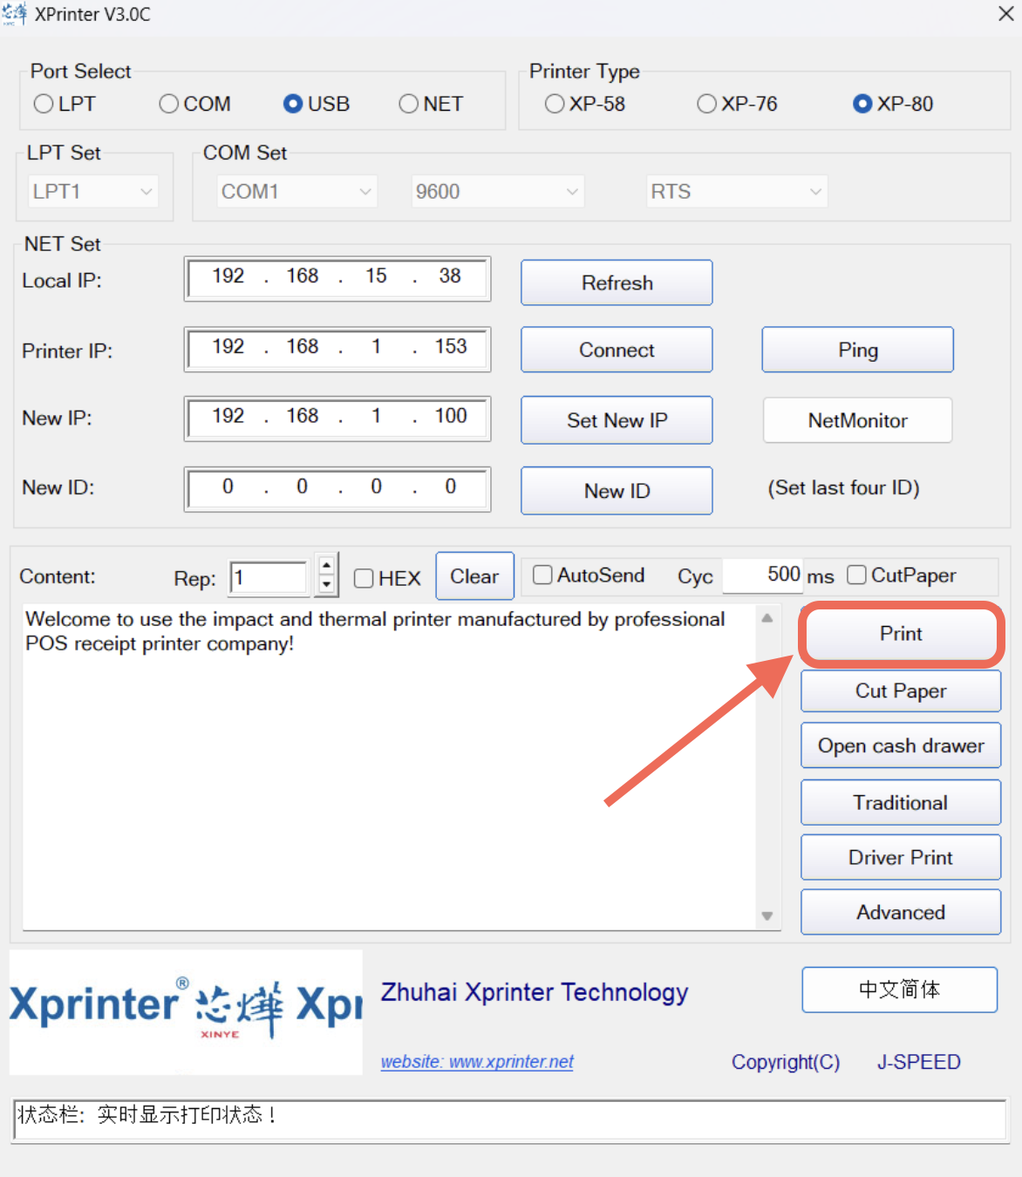Click the XPrinter app icon in title bar
This screenshot has height=1177, width=1022.
[14, 14]
